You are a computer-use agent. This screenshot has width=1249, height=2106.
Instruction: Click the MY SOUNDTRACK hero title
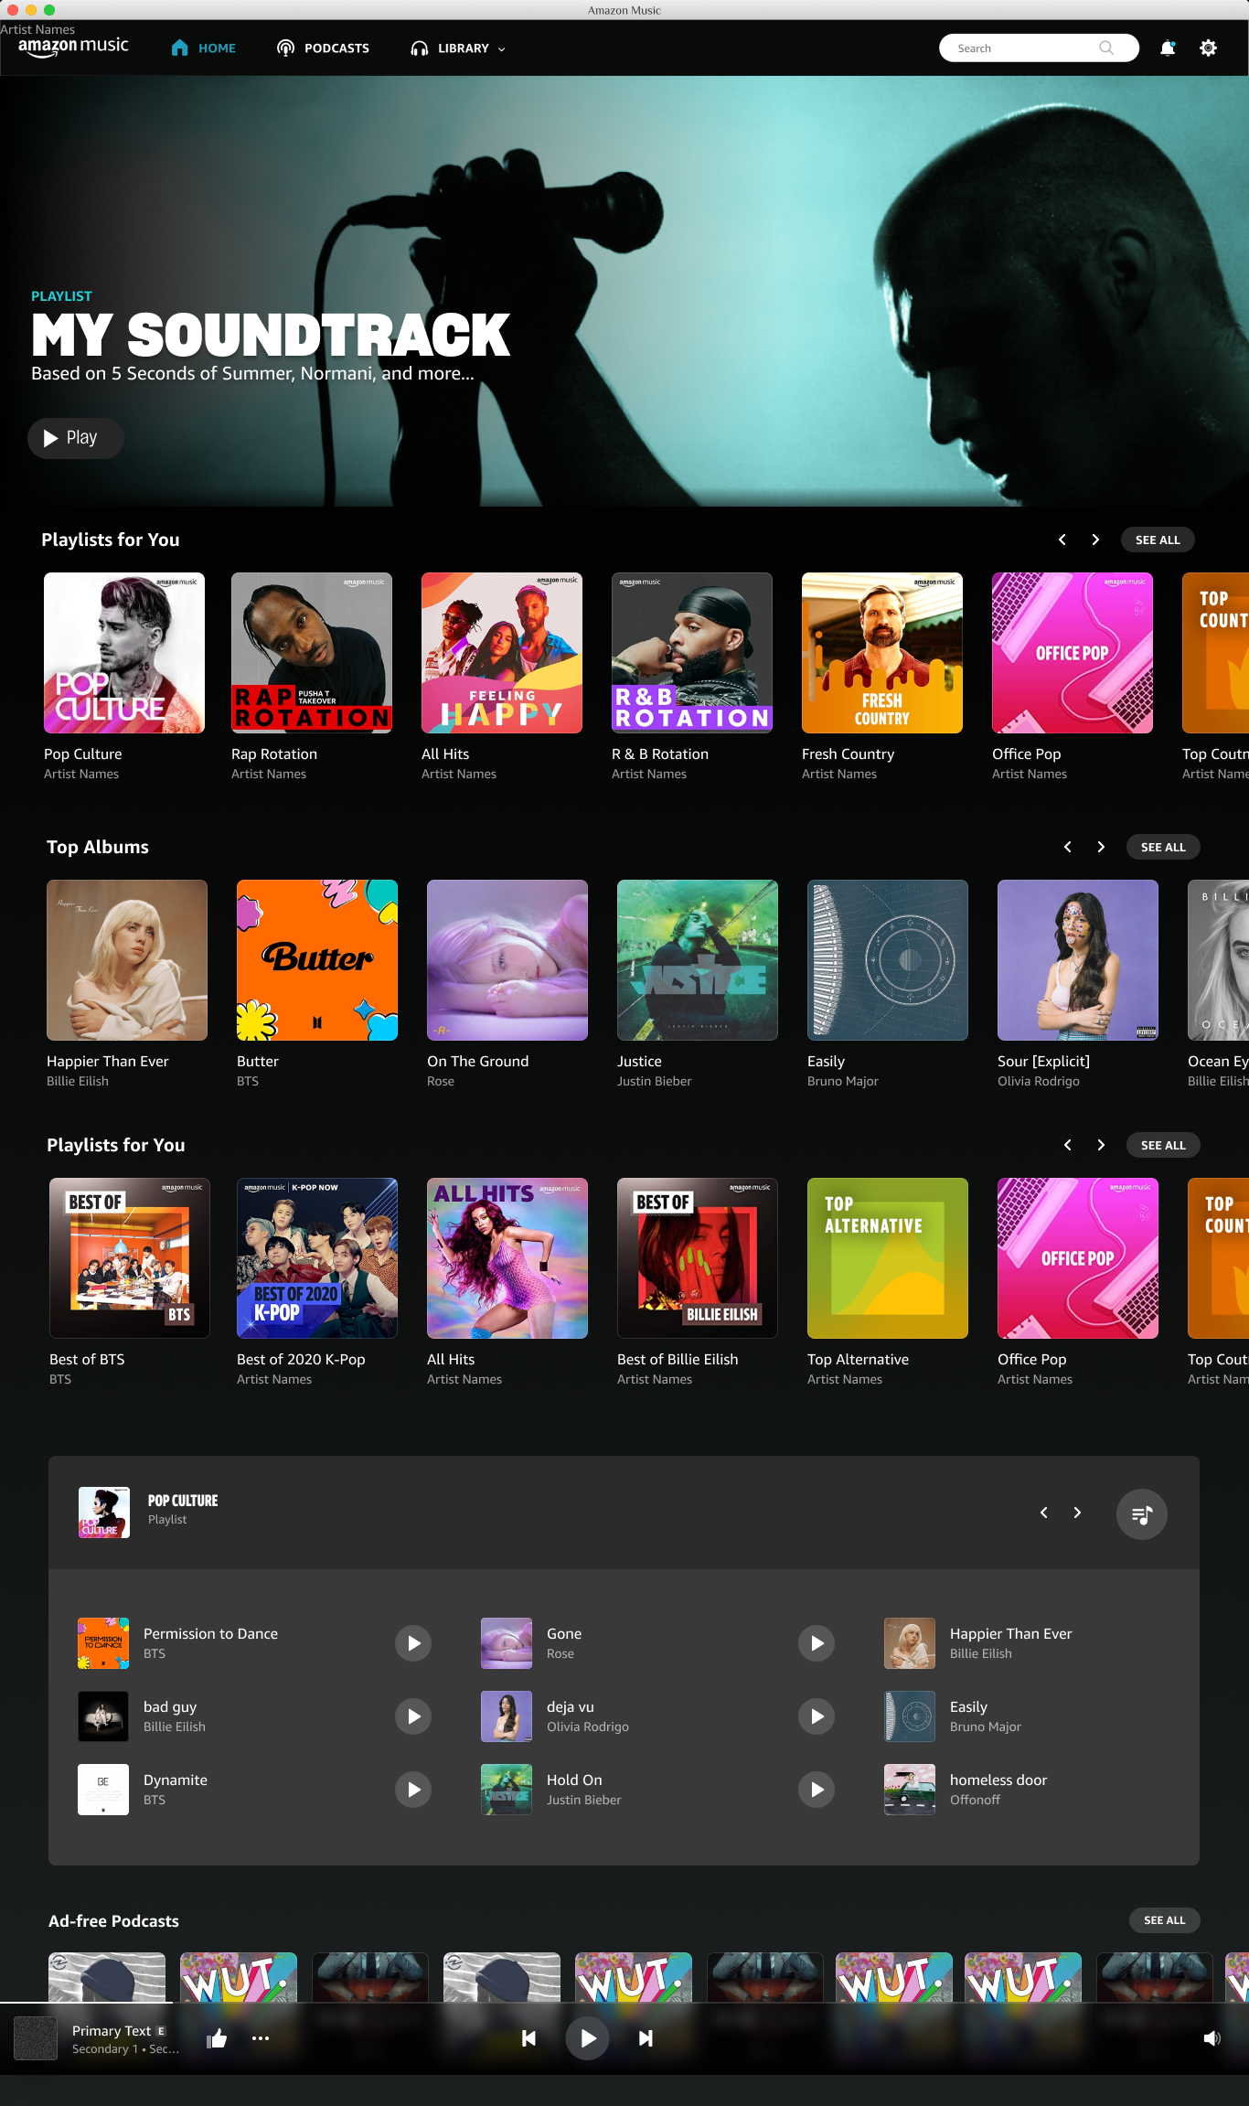[271, 335]
